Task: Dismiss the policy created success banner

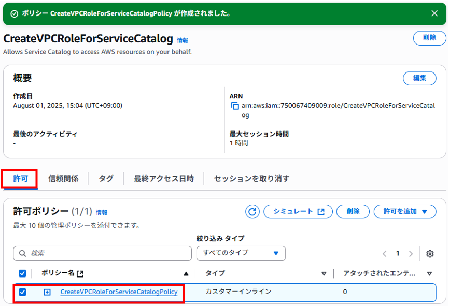Action: (x=434, y=13)
